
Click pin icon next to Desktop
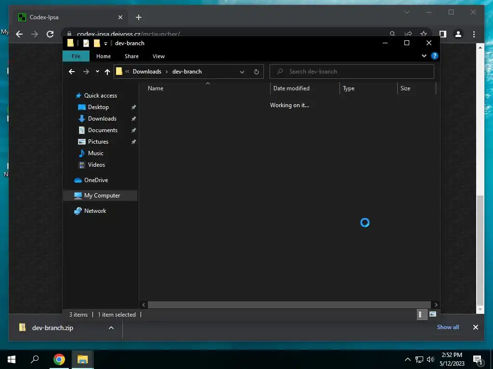pyautogui.click(x=134, y=107)
